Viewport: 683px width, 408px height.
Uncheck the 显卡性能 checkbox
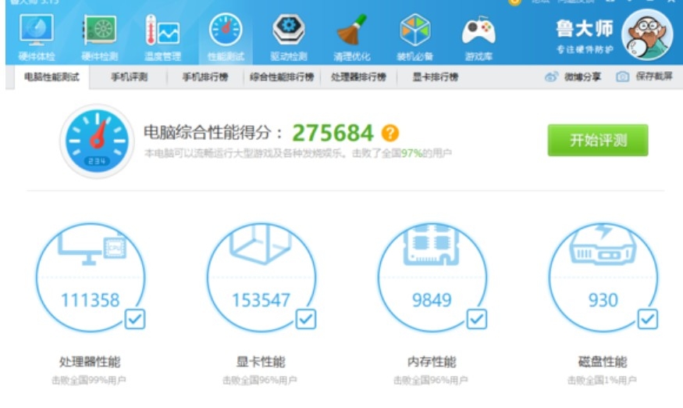[306, 319]
